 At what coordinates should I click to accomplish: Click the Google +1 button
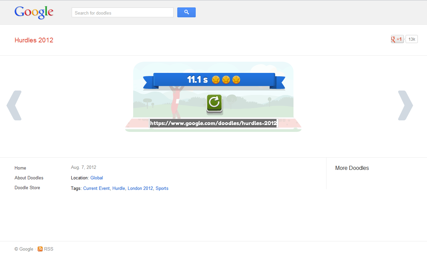tap(397, 39)
